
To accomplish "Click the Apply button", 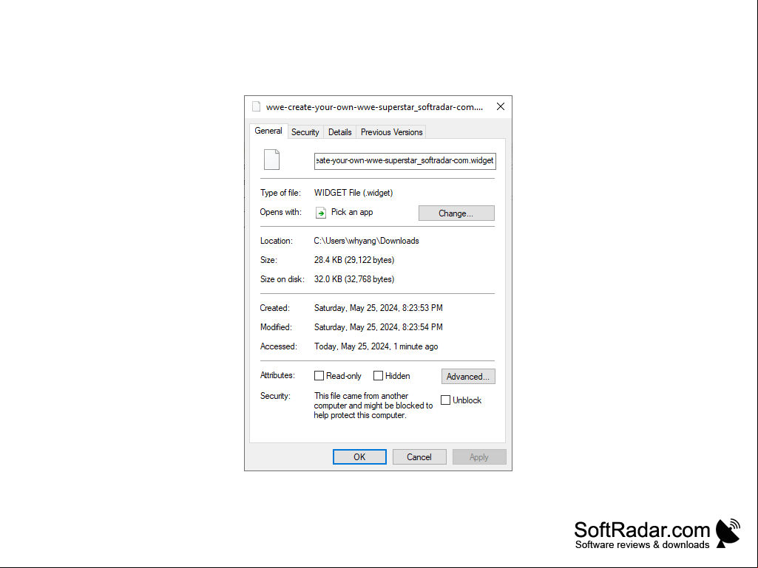I will pyautogui.click(x=479, y=457).
